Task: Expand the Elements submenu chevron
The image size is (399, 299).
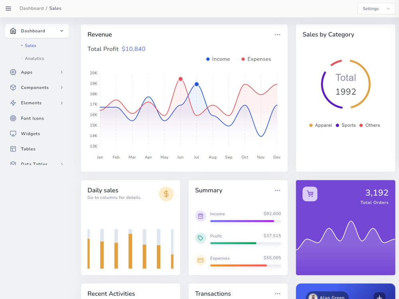Action: pos(61,103)
